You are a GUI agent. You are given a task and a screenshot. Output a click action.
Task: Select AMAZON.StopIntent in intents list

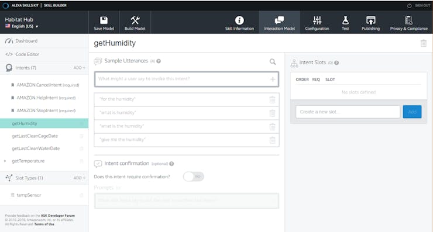pyautogui.click(x=46, y=110)
